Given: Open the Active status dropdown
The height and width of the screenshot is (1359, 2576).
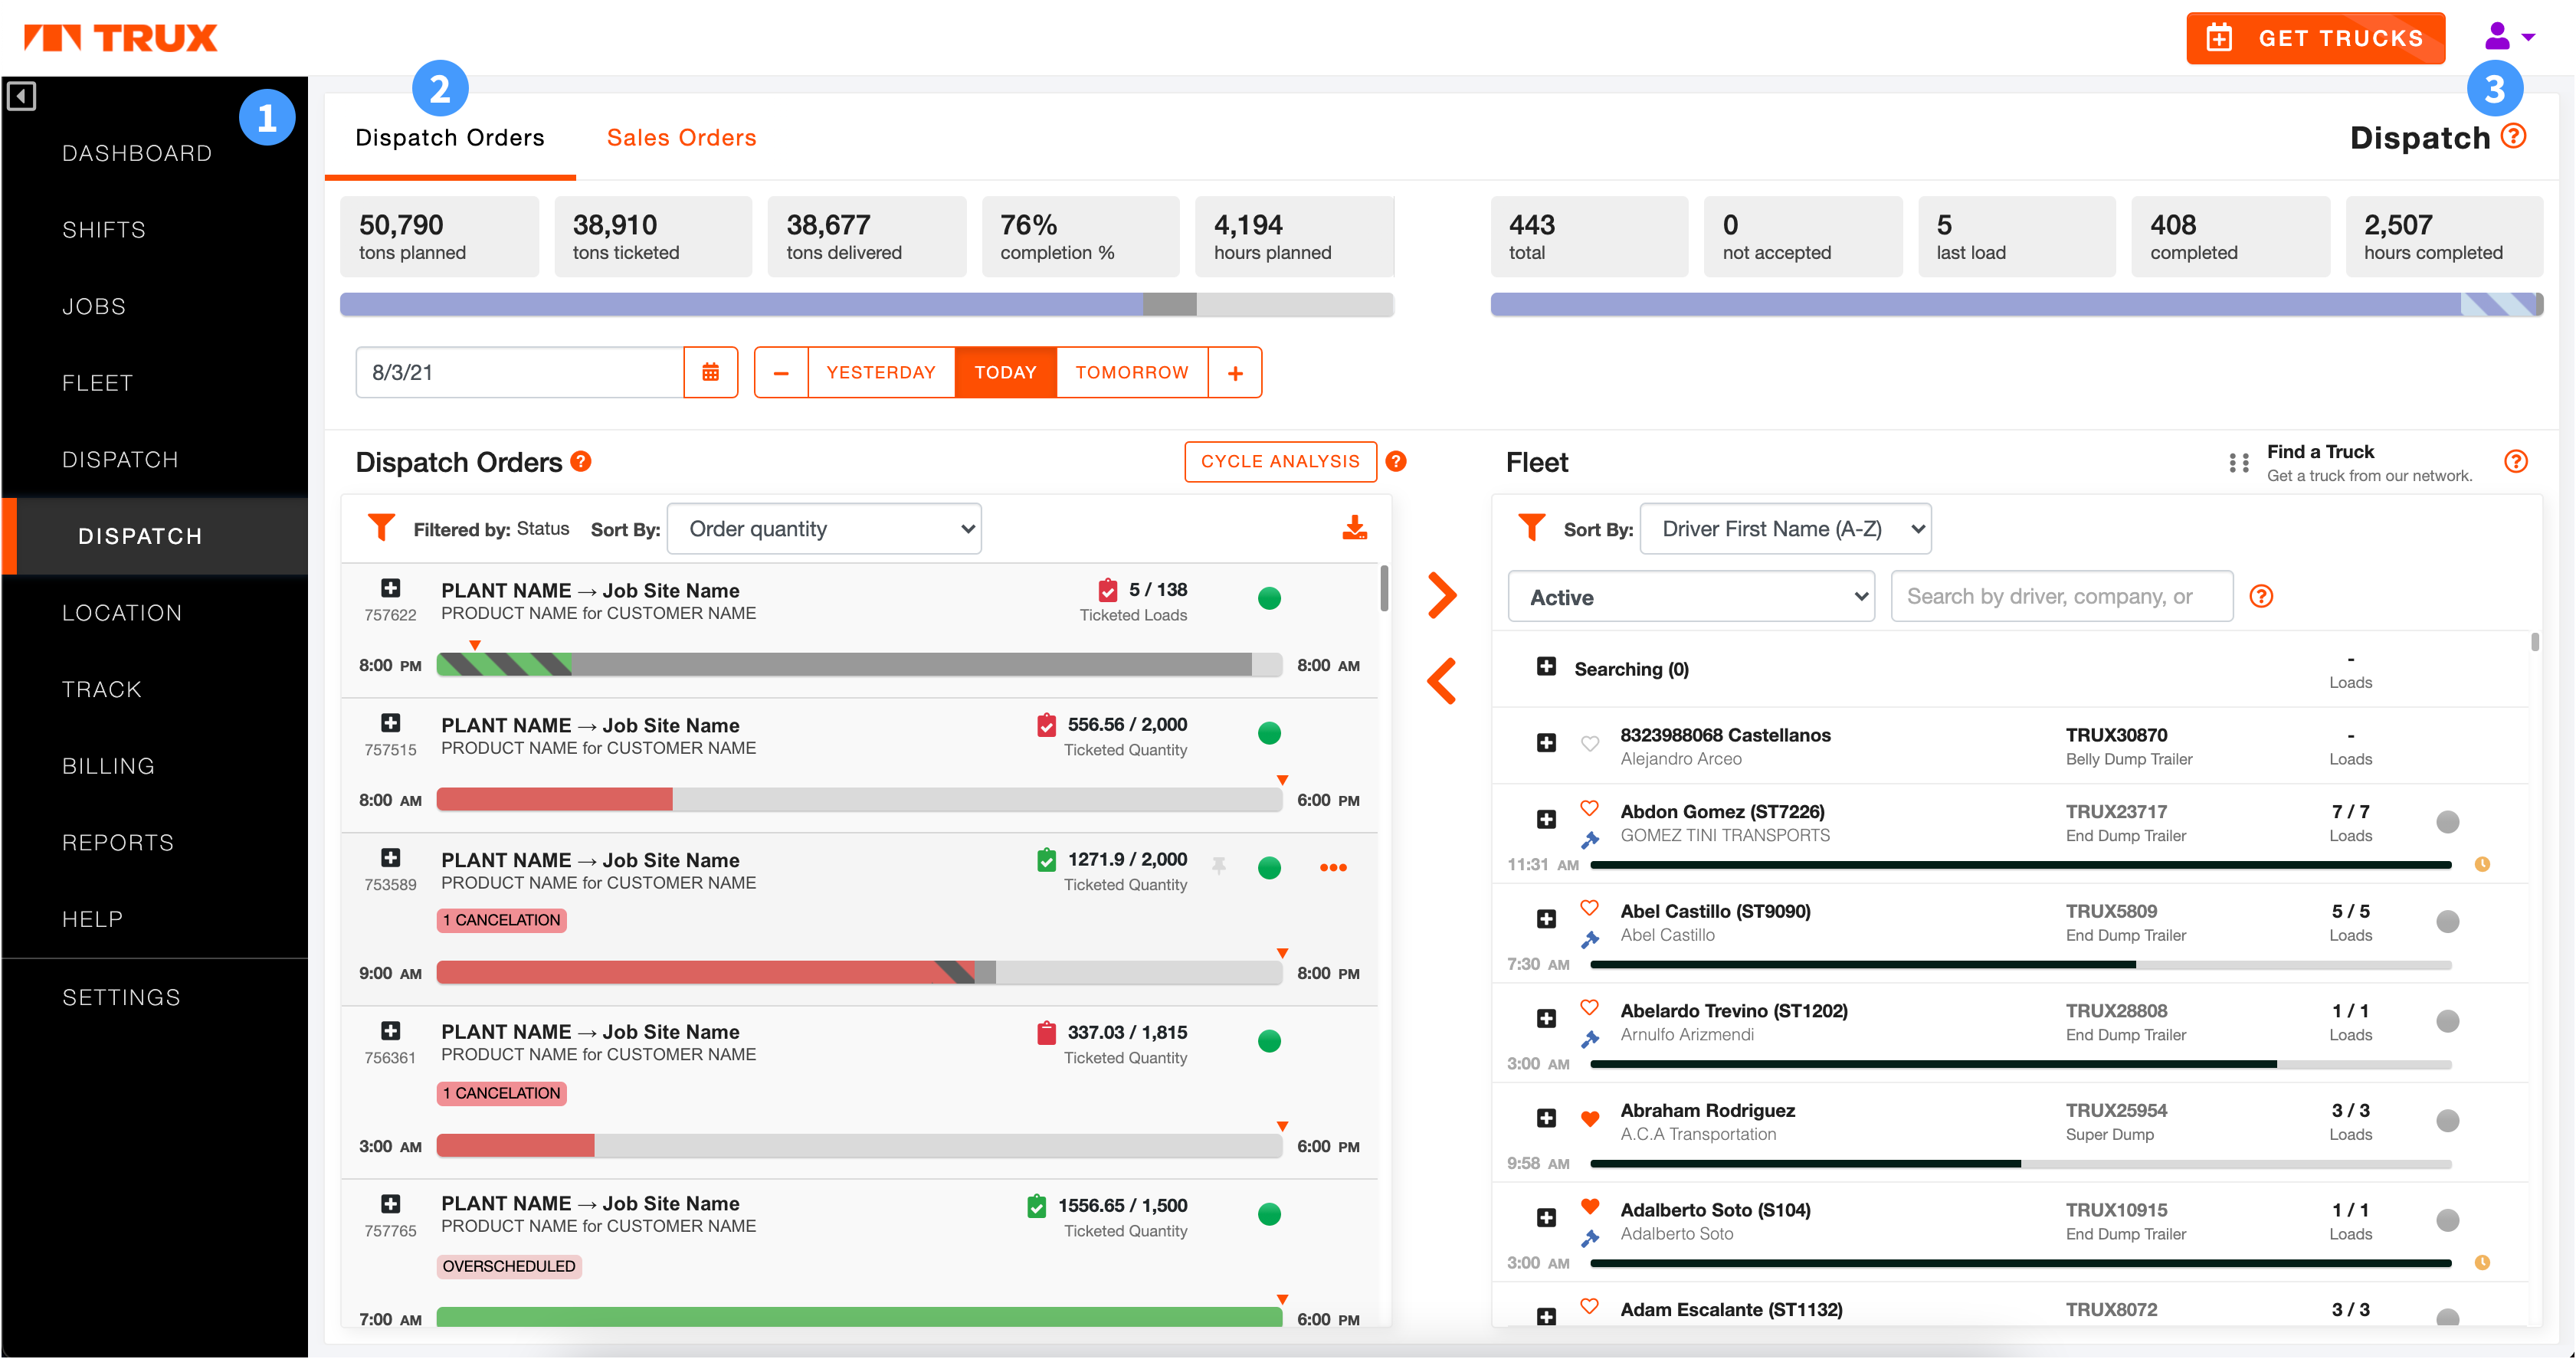Looking at the screenshot, I should 1691,597.
